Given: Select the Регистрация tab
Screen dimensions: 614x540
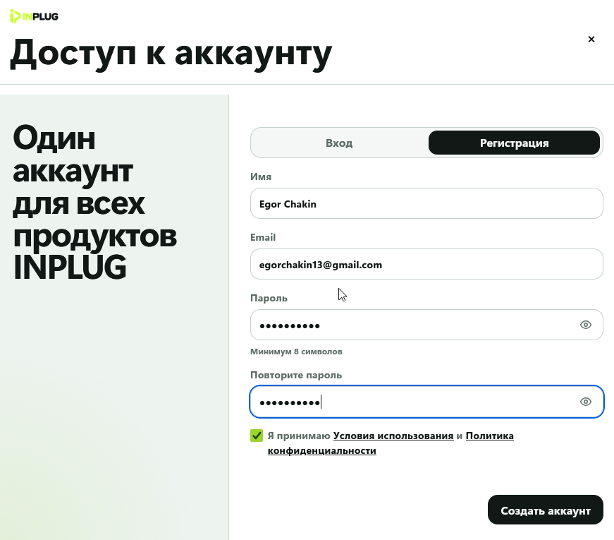Looking at the screenshot, I should tap(514, 143).
